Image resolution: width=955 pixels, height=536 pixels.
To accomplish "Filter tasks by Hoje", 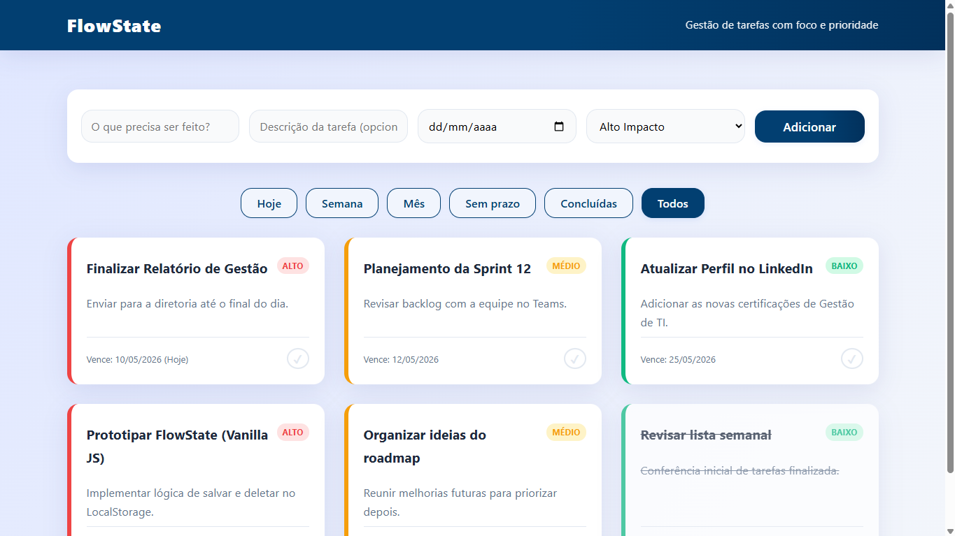I will coord(269,203).
